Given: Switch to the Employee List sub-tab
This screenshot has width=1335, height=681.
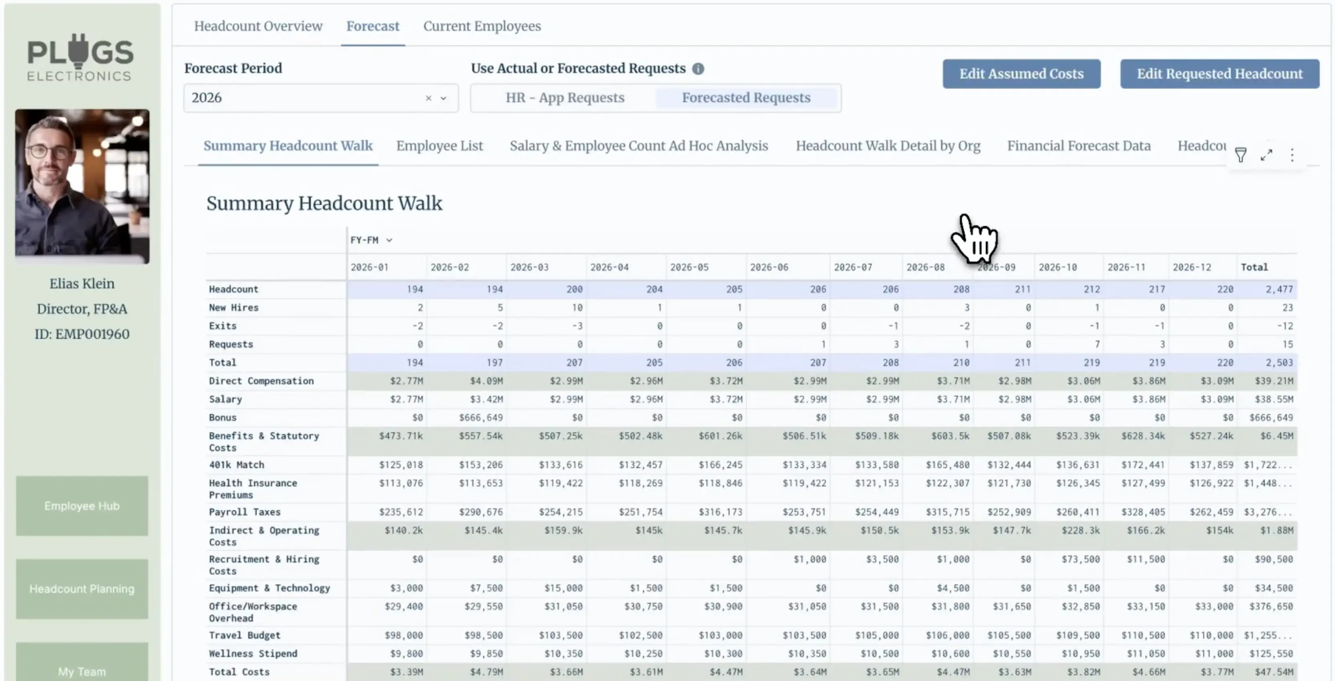Looking at the screenshot, I should [439, 145].
